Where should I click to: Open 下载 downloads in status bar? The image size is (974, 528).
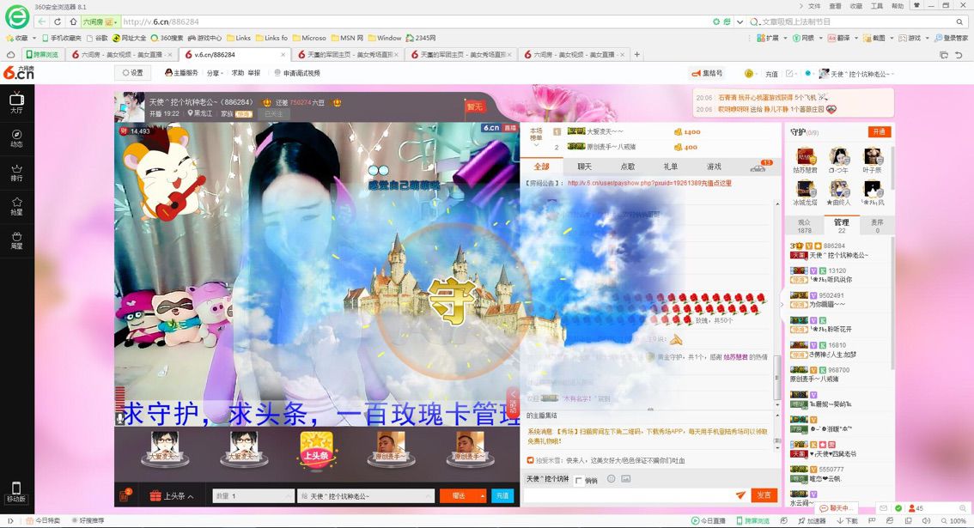tap(847, 521)
